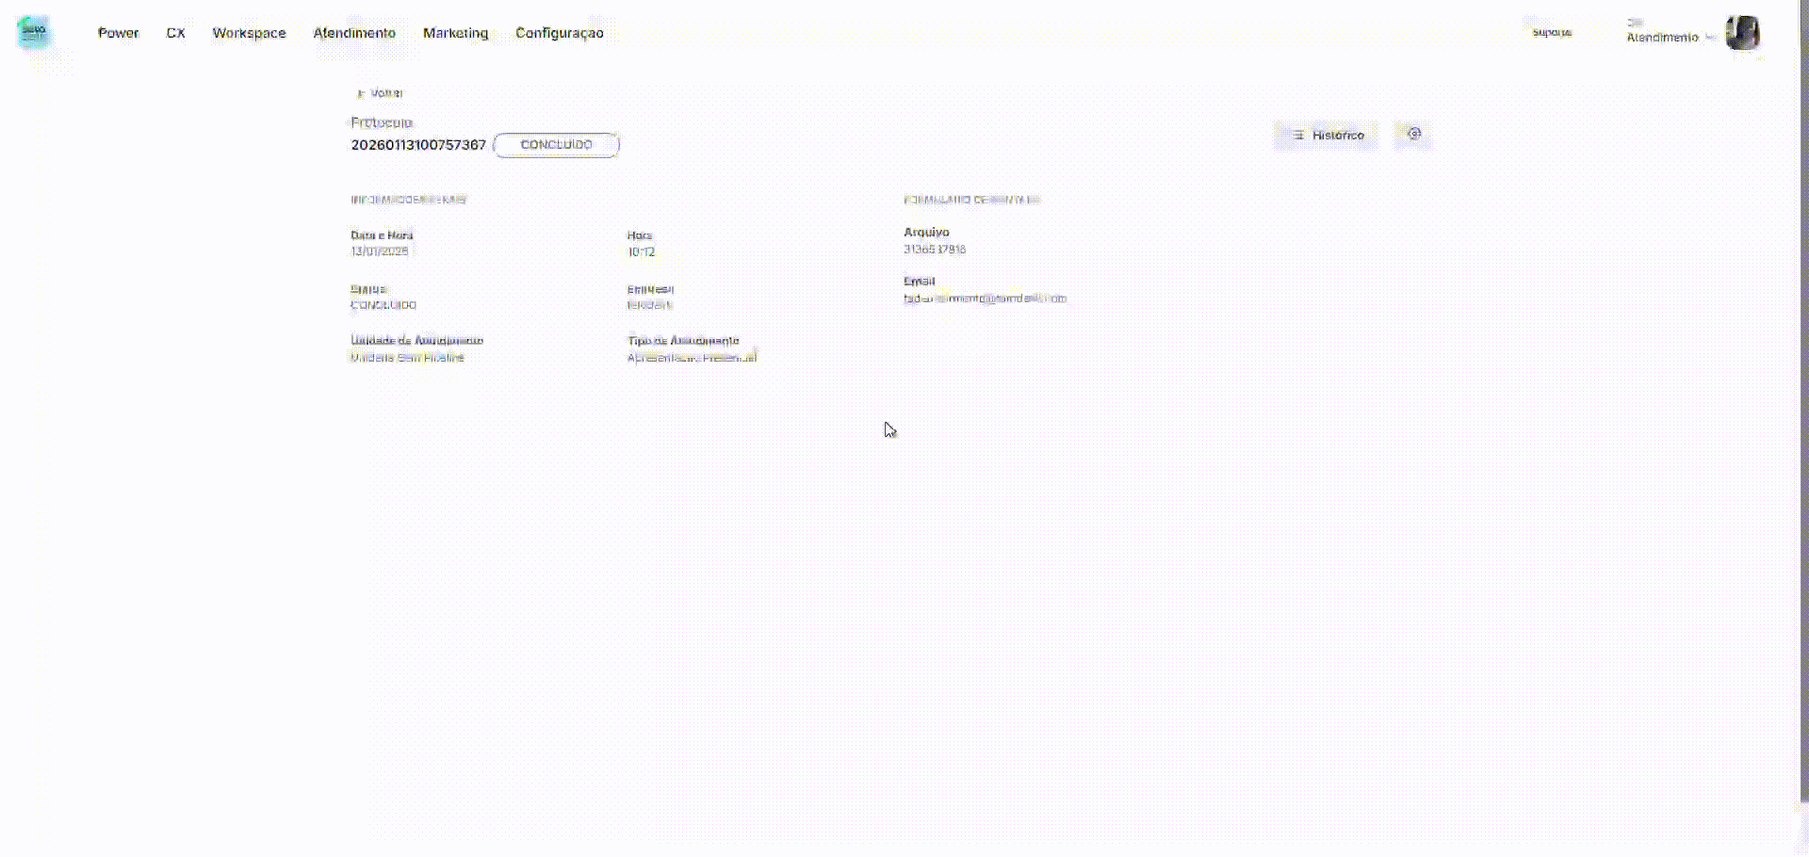The image size is (1809, 857).
Task: Click the app logo in the top-left corner
Action: [x=34, y=32]
